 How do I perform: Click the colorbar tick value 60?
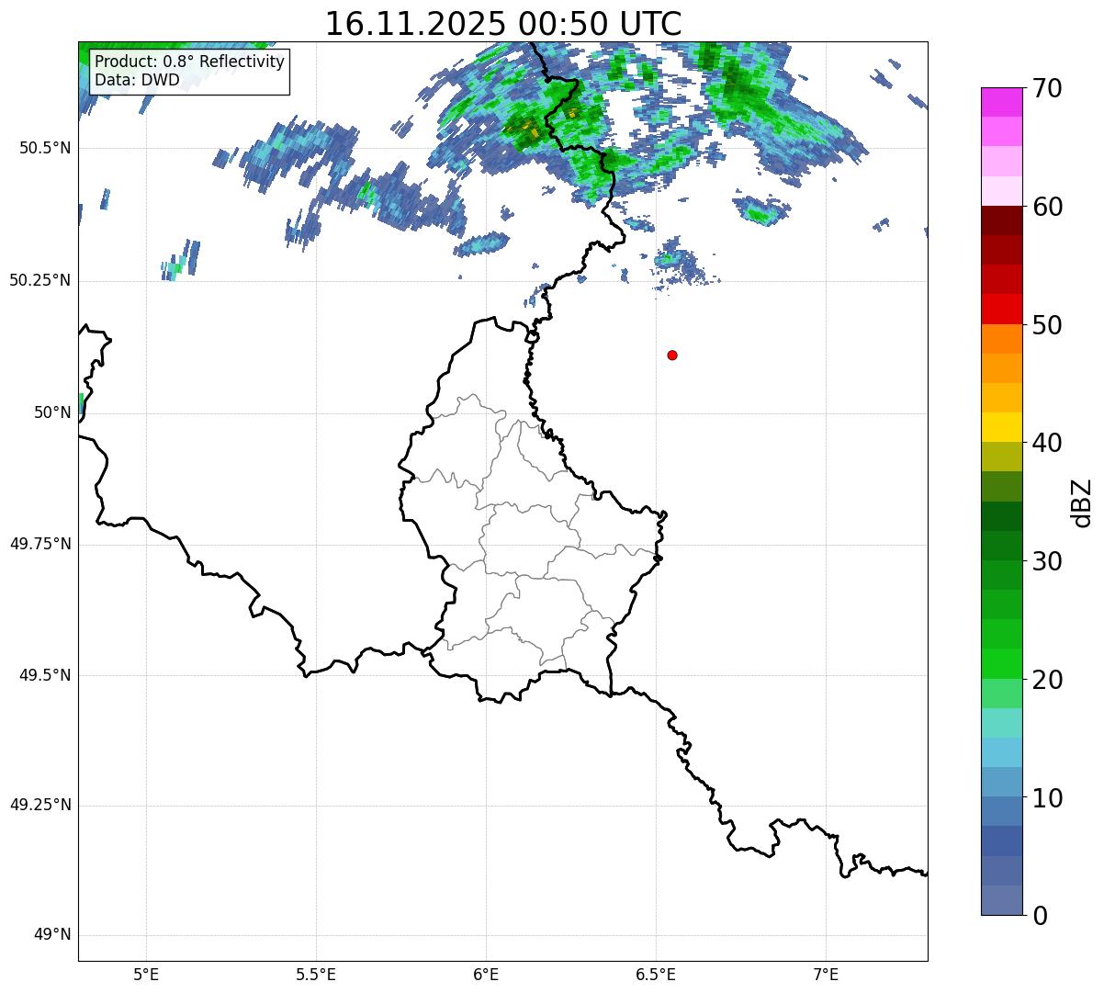[x=1047, y=207]
